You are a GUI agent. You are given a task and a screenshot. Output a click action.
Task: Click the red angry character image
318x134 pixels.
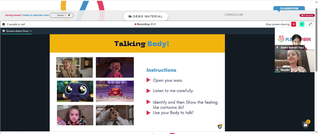[115, 91]
